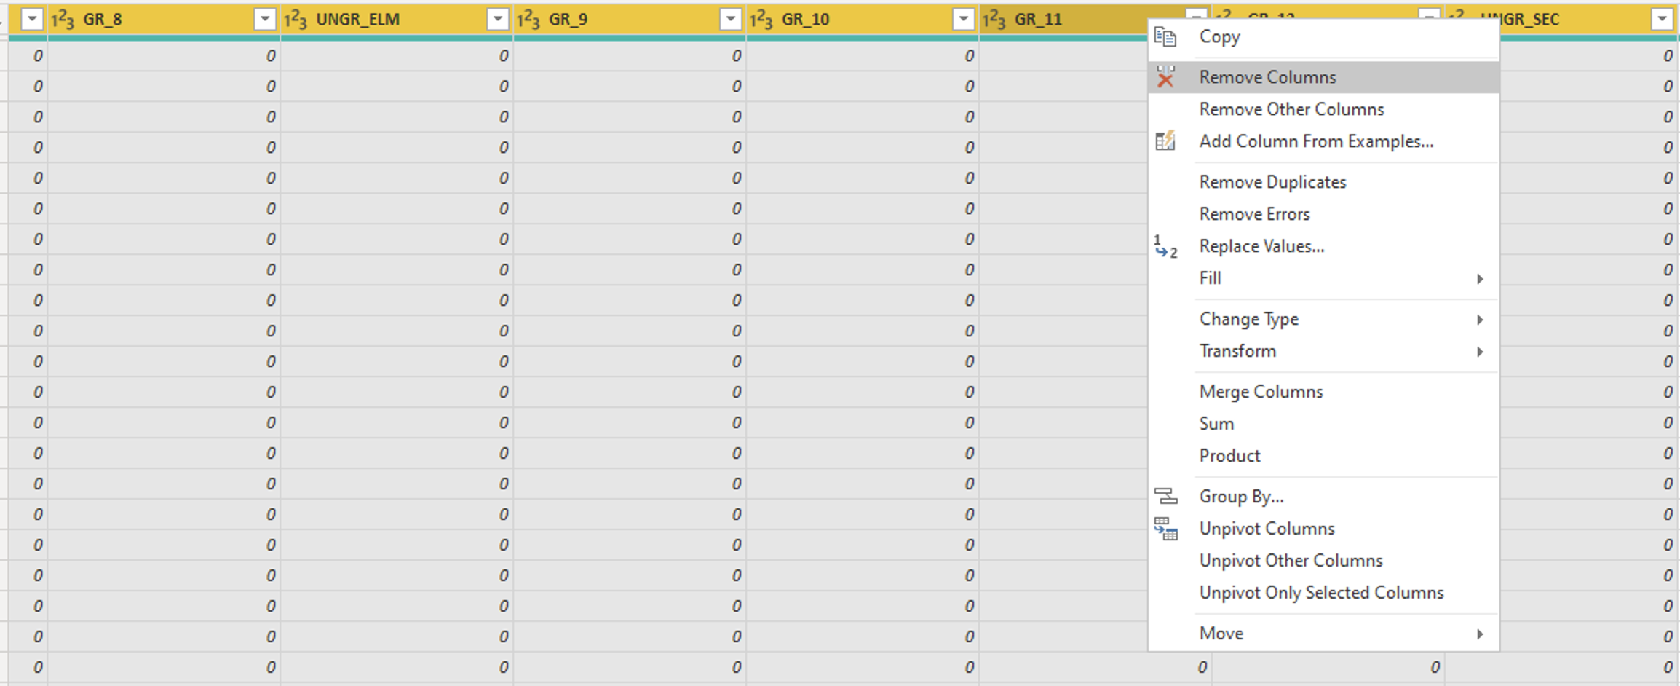
Task: Open the Change Type submenu
Action: pyautogui.click(x=1323, y=319)
